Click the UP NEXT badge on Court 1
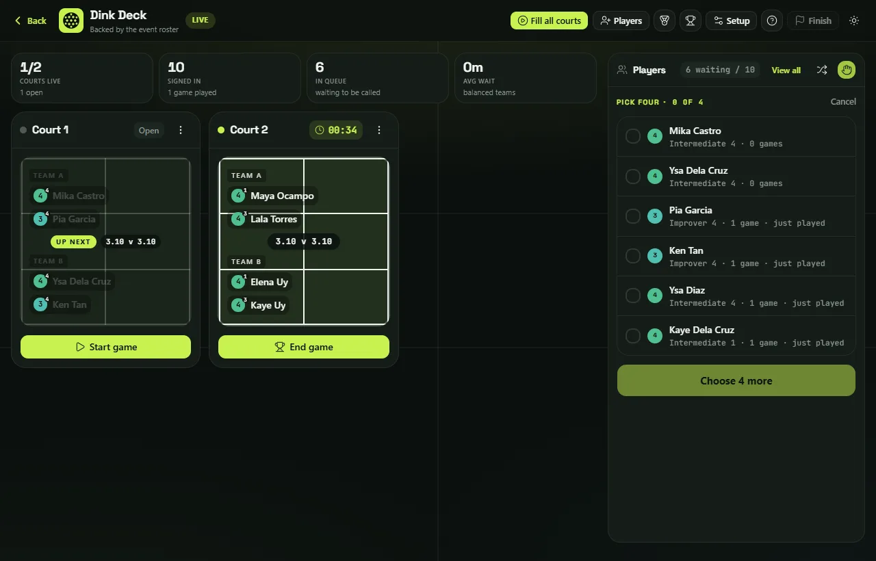The image size is (876, 561). [73, 242]
